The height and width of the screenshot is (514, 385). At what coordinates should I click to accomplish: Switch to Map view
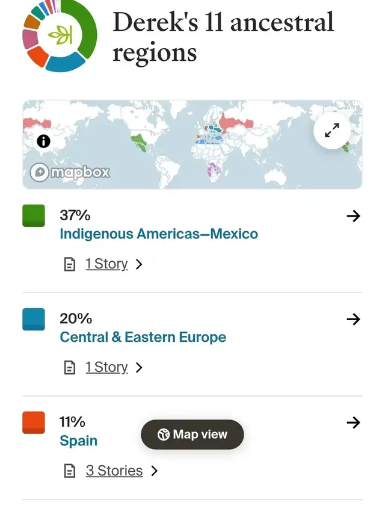click(192, 435)
